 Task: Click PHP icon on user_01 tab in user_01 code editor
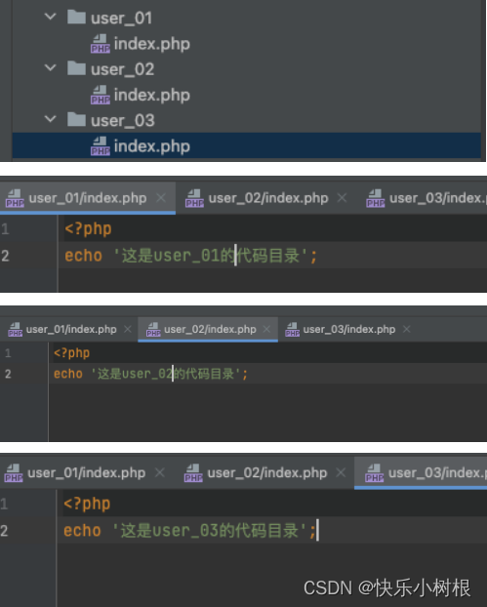15,198
